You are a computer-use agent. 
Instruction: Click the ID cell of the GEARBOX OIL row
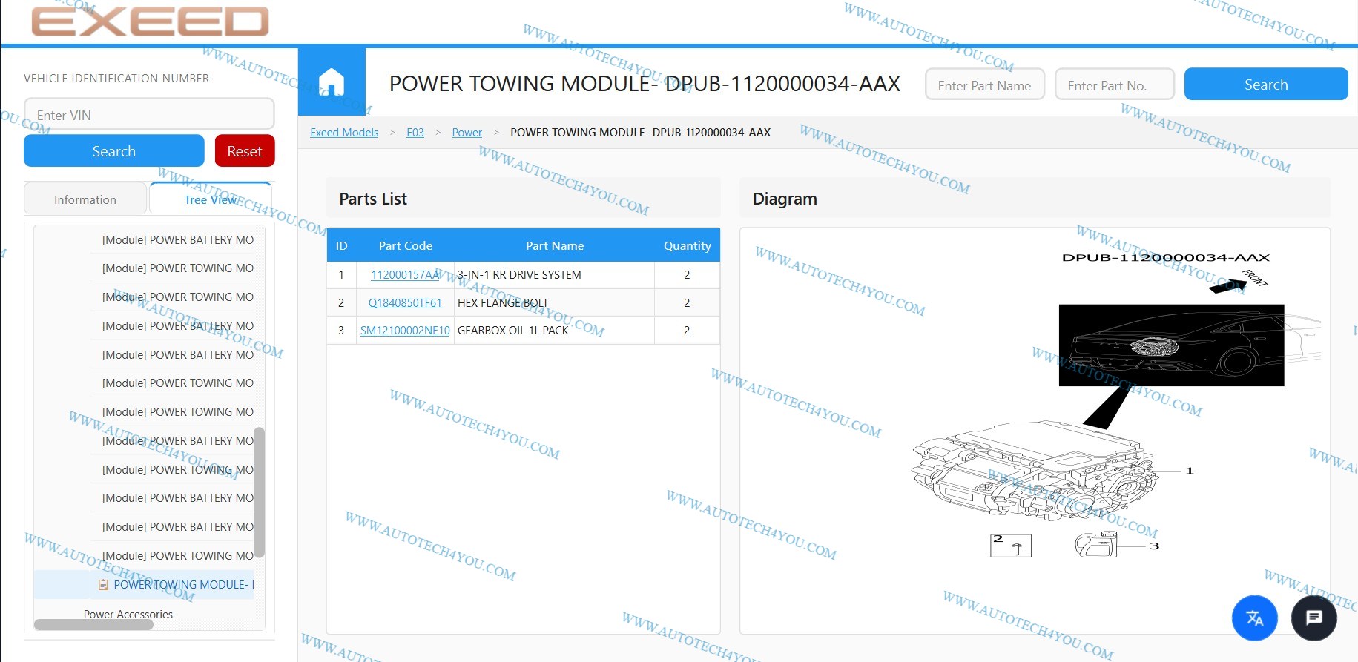click(x=341, y=331)
